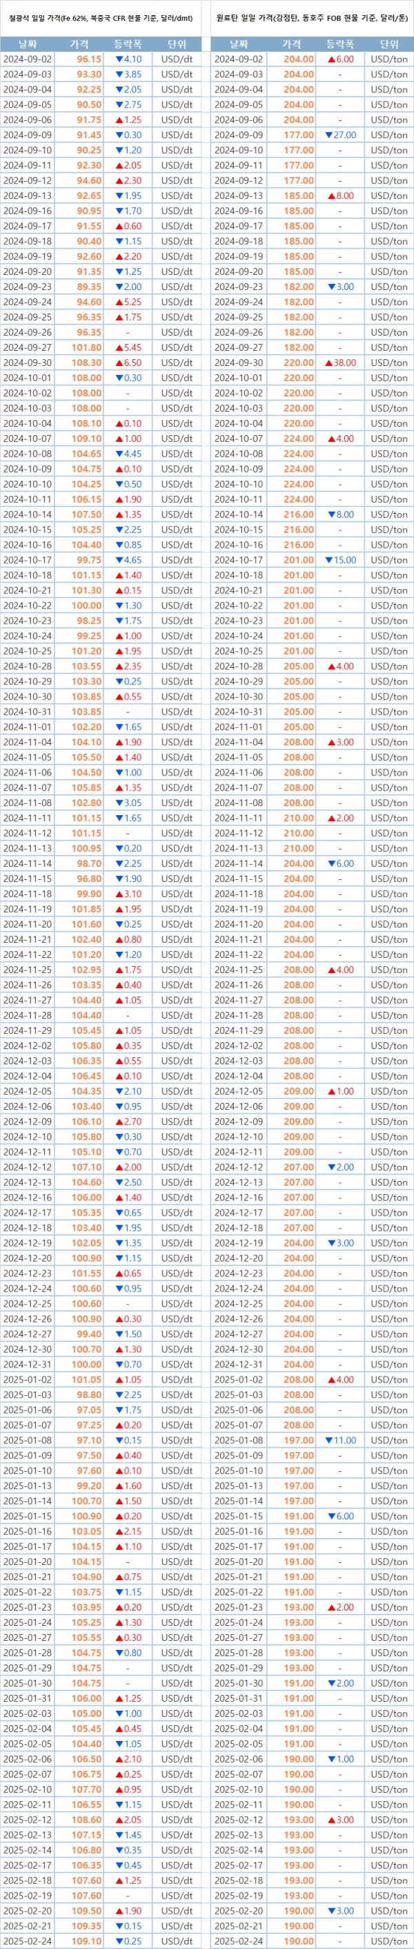Select coking coal price 224.00 on 2024-10-07

(x=298, y=438)
